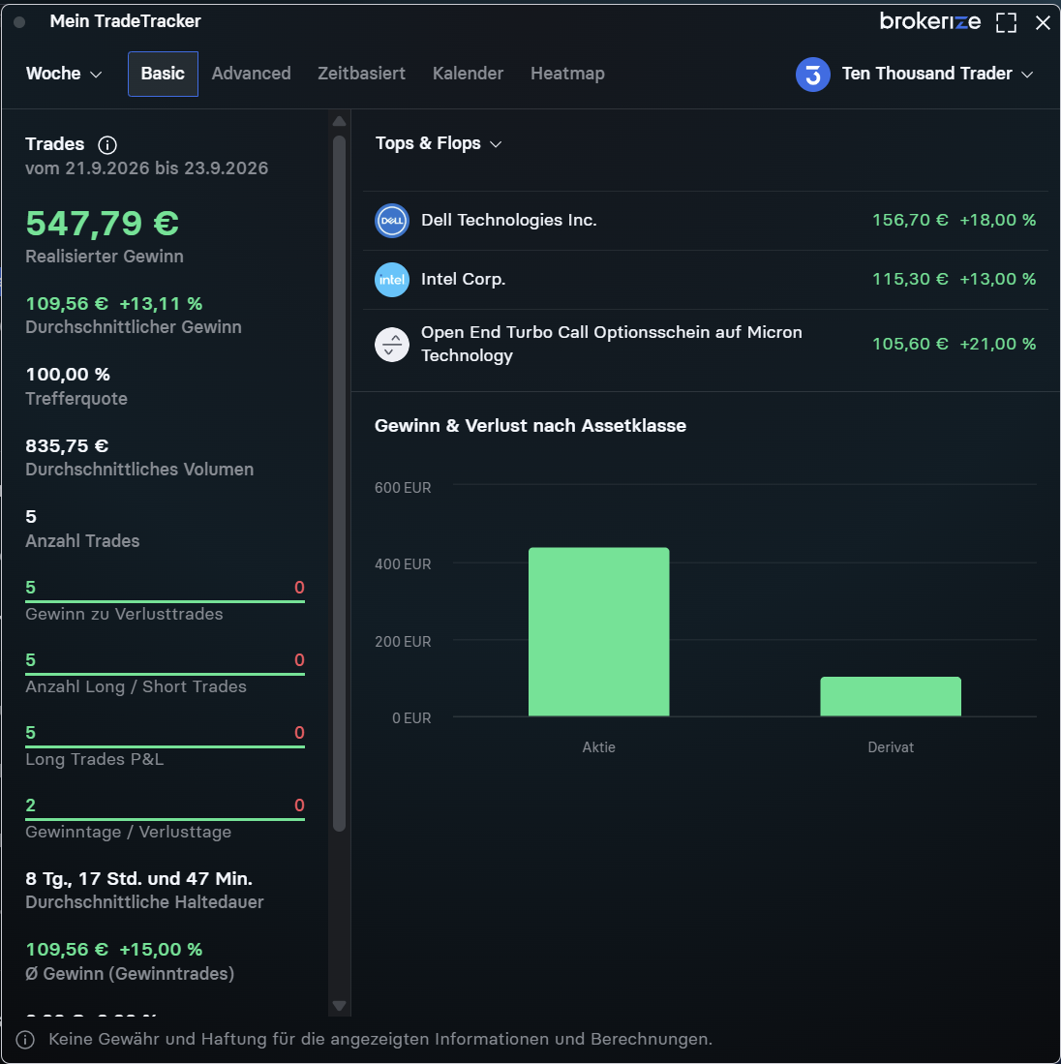The image size is (1061, 1064).
Task: Click the Keine Gewähr und Haftung disclaimer text
Action: click(380, 1039)
